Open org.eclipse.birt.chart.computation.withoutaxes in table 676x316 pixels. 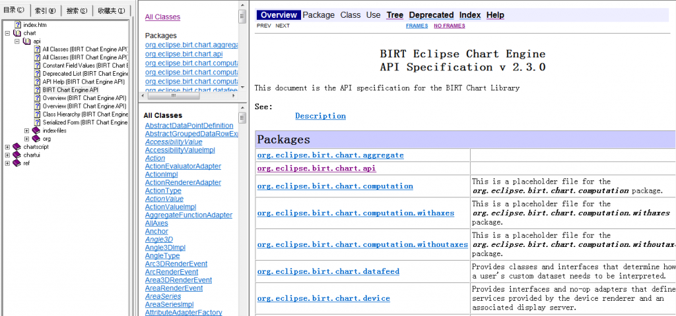click(x=362, y=244)
